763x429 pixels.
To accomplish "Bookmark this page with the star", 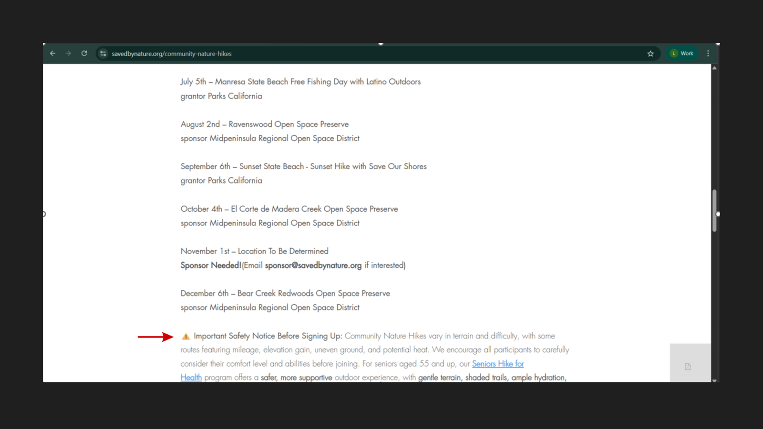I will (650, 53).
